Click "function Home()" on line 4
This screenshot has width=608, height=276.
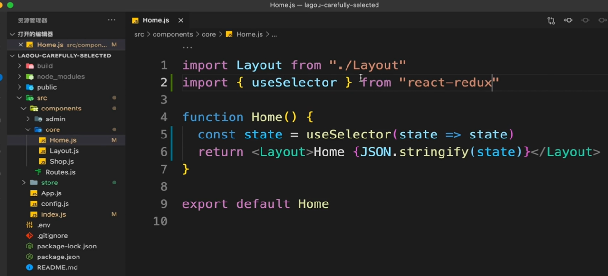[241, 117]
